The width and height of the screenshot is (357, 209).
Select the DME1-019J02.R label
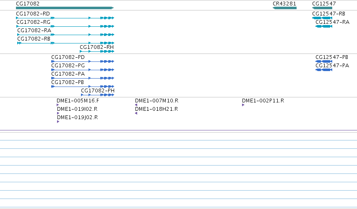pyautogui.click(x=78, y=117)
